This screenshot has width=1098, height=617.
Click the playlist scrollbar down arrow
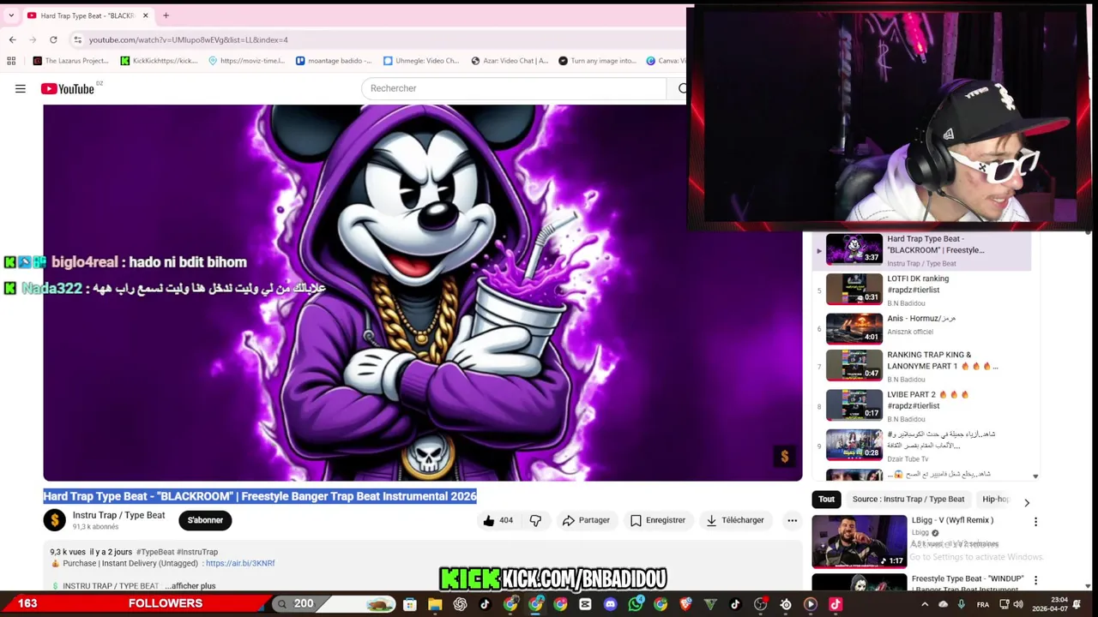tap(1035, 476)
